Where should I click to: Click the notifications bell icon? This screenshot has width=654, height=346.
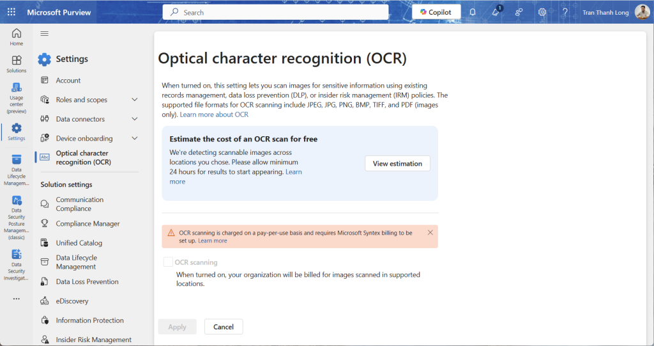point(473,12)
